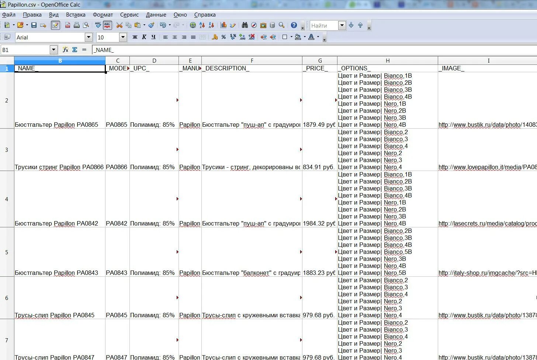Select the Cut scissors icon
Image resolution: width=537 pixels, height=360 pixels.
(x=119, y=25)
